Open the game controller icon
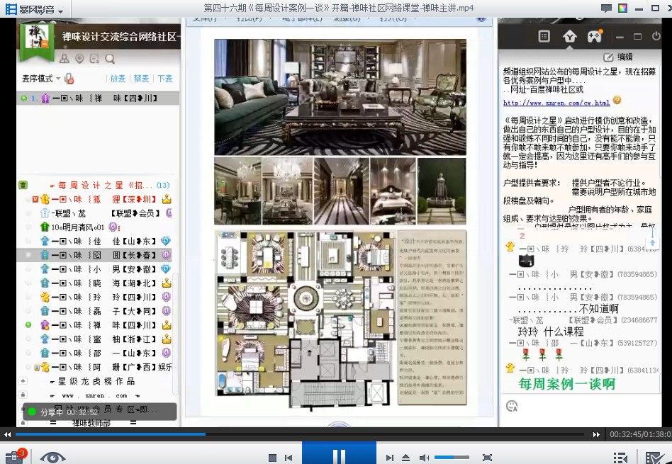 (x=595, y=36)
